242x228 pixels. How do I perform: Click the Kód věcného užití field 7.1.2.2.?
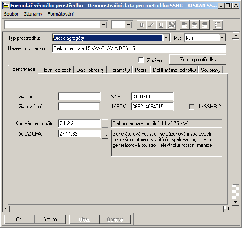79,123
